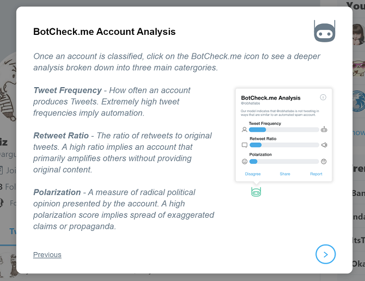
Task: Advance with the circular next arrow button
Action: pyautogui.click(x=325, y=254)
